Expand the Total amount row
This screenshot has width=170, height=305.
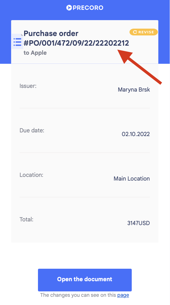85,221
